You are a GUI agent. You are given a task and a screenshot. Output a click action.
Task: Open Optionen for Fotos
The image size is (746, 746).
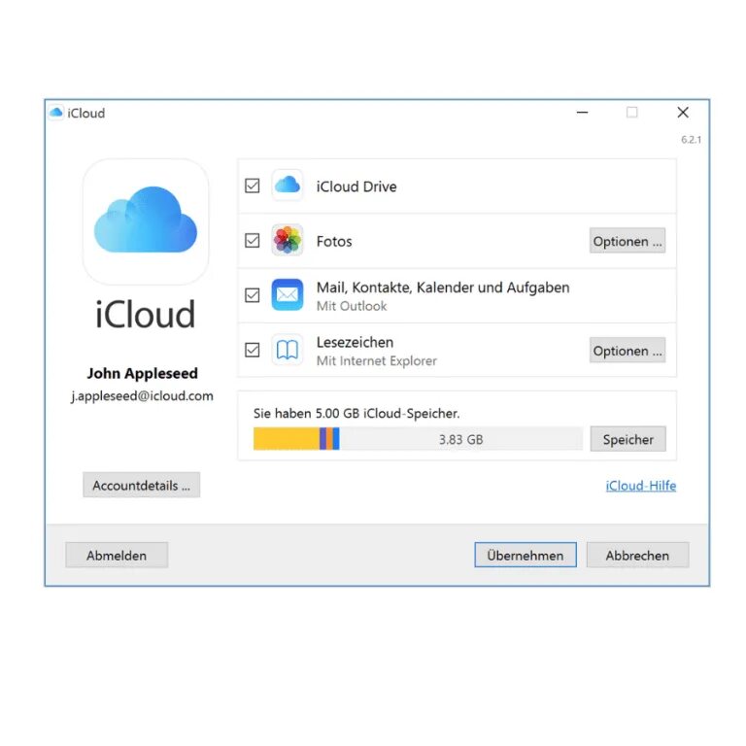pyautogui.click(x=627, y=241)
